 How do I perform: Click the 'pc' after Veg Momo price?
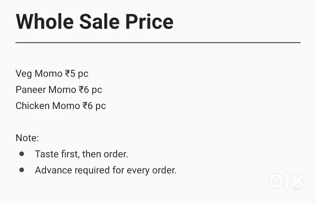click(83, 74)
